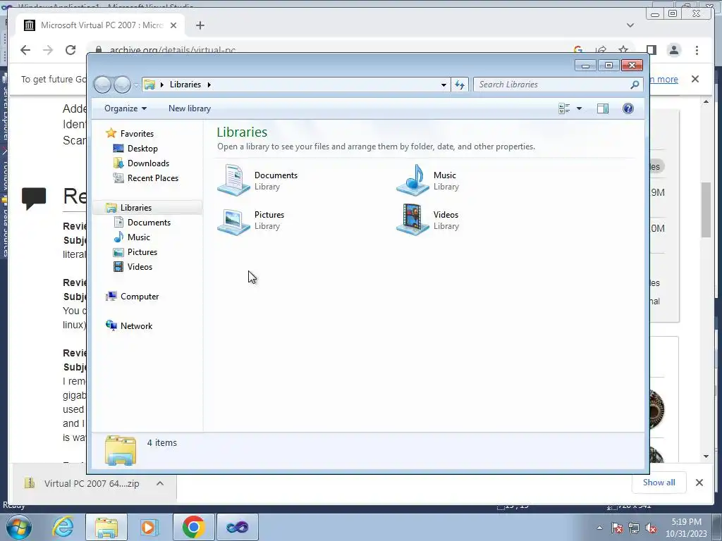Select Network in navigation pane
The width and height of the screenshot is (722, 541).
click(x=136, y=325)
